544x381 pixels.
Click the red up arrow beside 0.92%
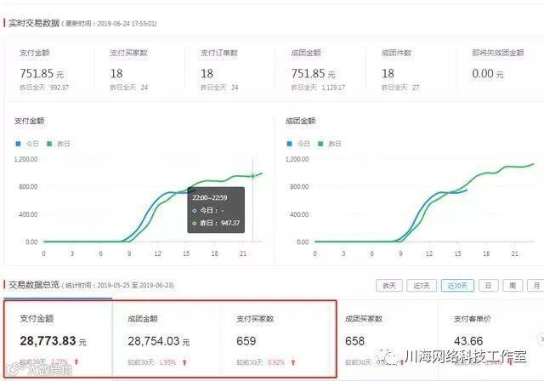tap(293, 362)
